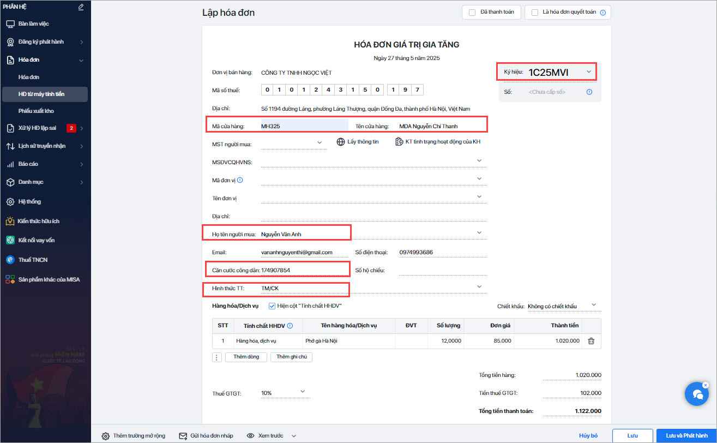Open the three-dot menu below the table
The width and height of the screenshot is (717, 443).
[216, 357]
